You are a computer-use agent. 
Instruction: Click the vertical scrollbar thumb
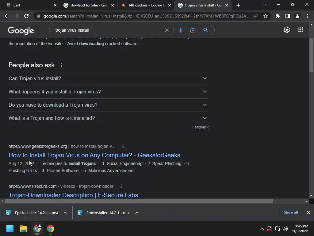[311, 55]
